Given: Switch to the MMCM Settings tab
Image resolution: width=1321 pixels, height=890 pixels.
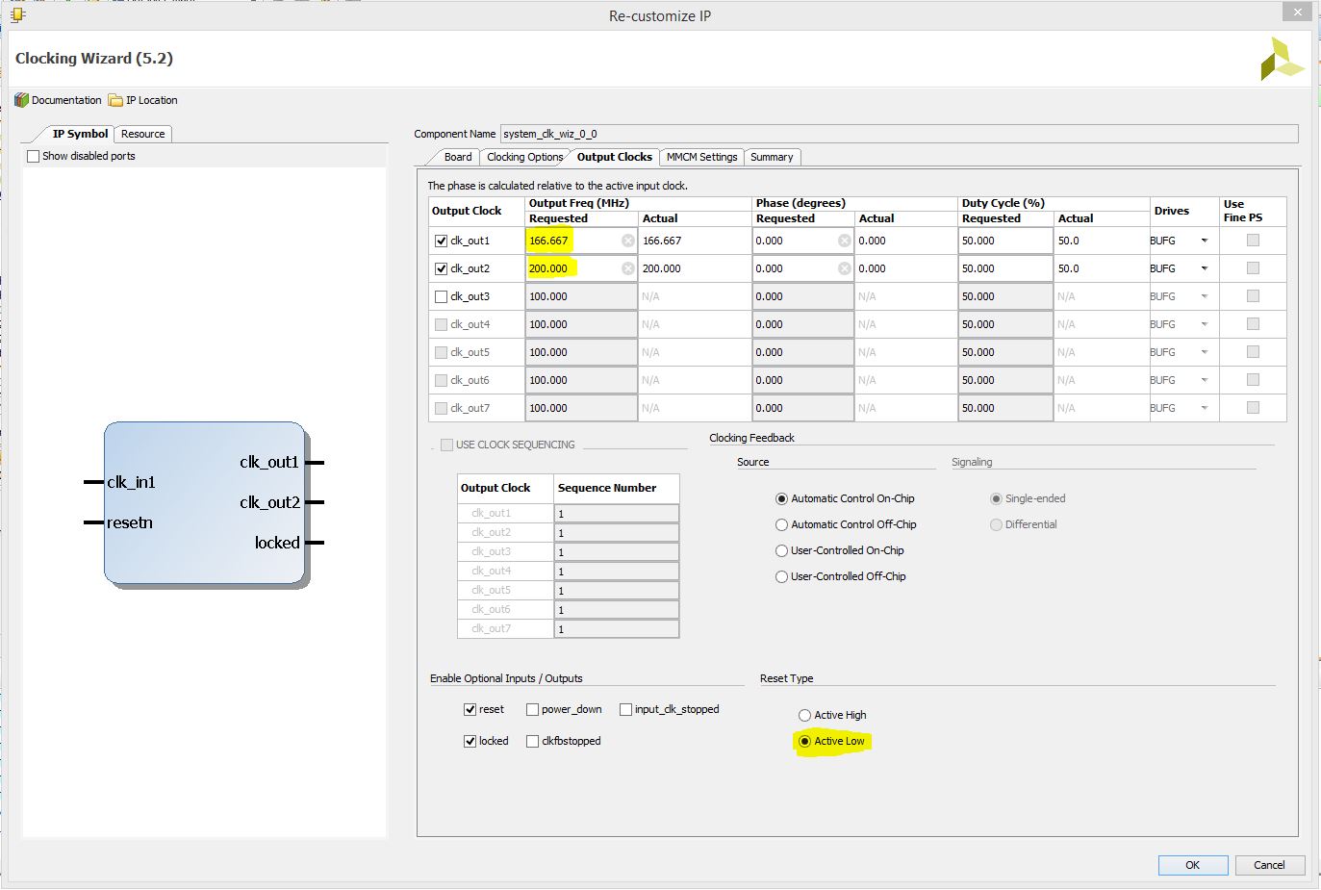Looking at the screenshot, I should coord(701,157).
